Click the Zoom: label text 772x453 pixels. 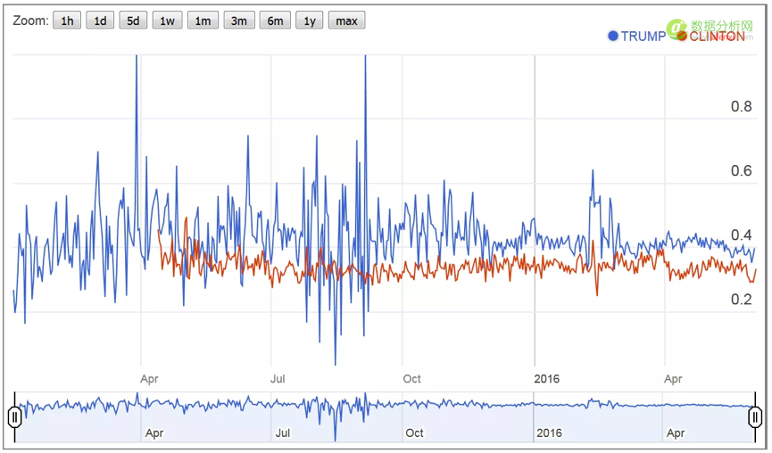point(30,21)
